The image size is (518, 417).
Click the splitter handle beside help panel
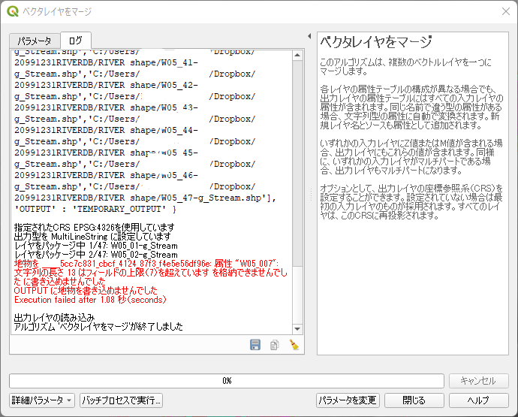click(311, 195)
